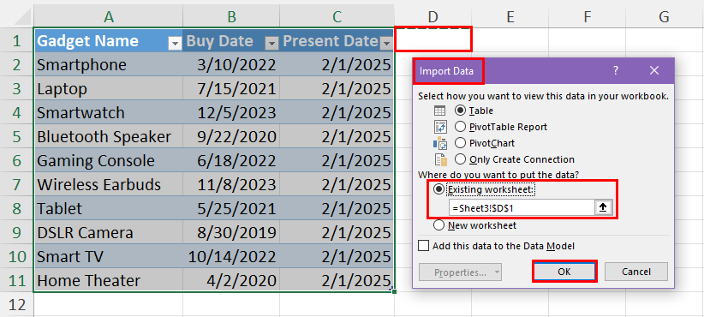Viewport: 704px width, 317px height.
Task: Click the Wireless Earbuds cell
Action: (x=108, y=184)
